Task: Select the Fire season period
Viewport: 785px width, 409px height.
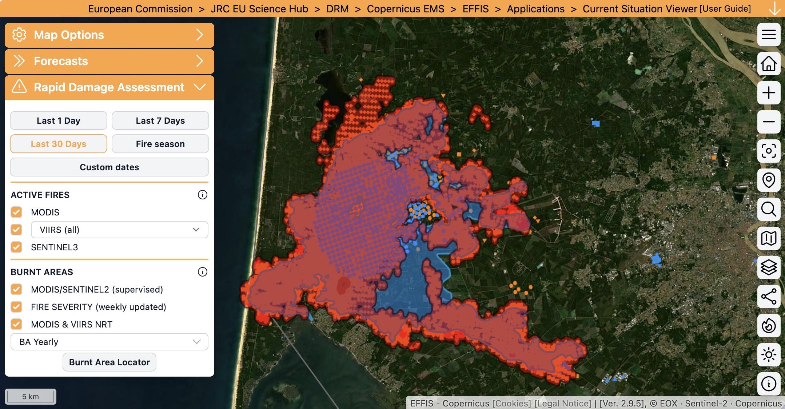Action: [x=160, y=144]
